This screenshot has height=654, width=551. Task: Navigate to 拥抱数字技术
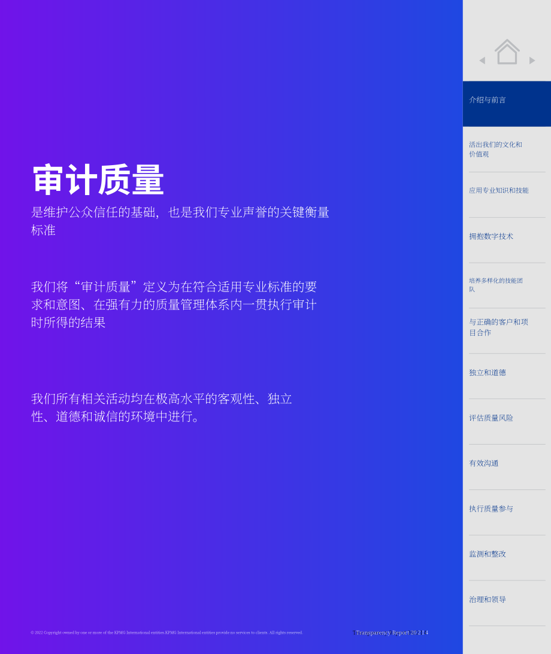(491, 236)
